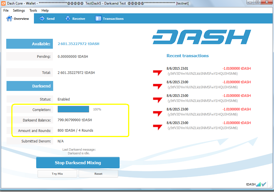
Task: Open the Settings menu
Action: (x=19, y=10)
